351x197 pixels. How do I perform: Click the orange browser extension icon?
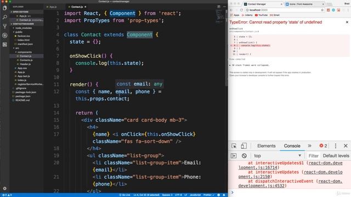coord(328,10)
